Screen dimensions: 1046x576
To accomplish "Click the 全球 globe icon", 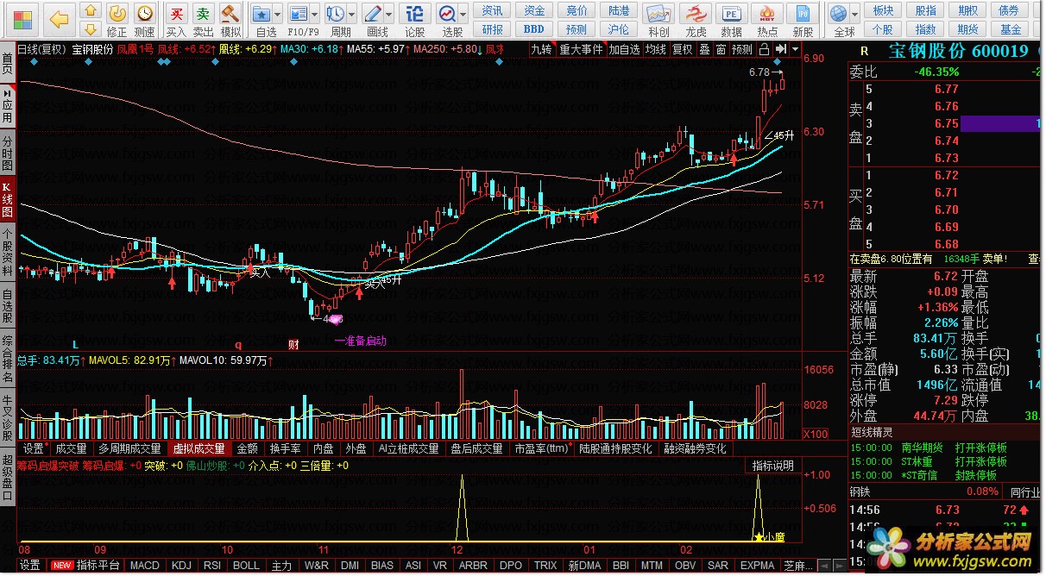I will (x=838, y=14).
